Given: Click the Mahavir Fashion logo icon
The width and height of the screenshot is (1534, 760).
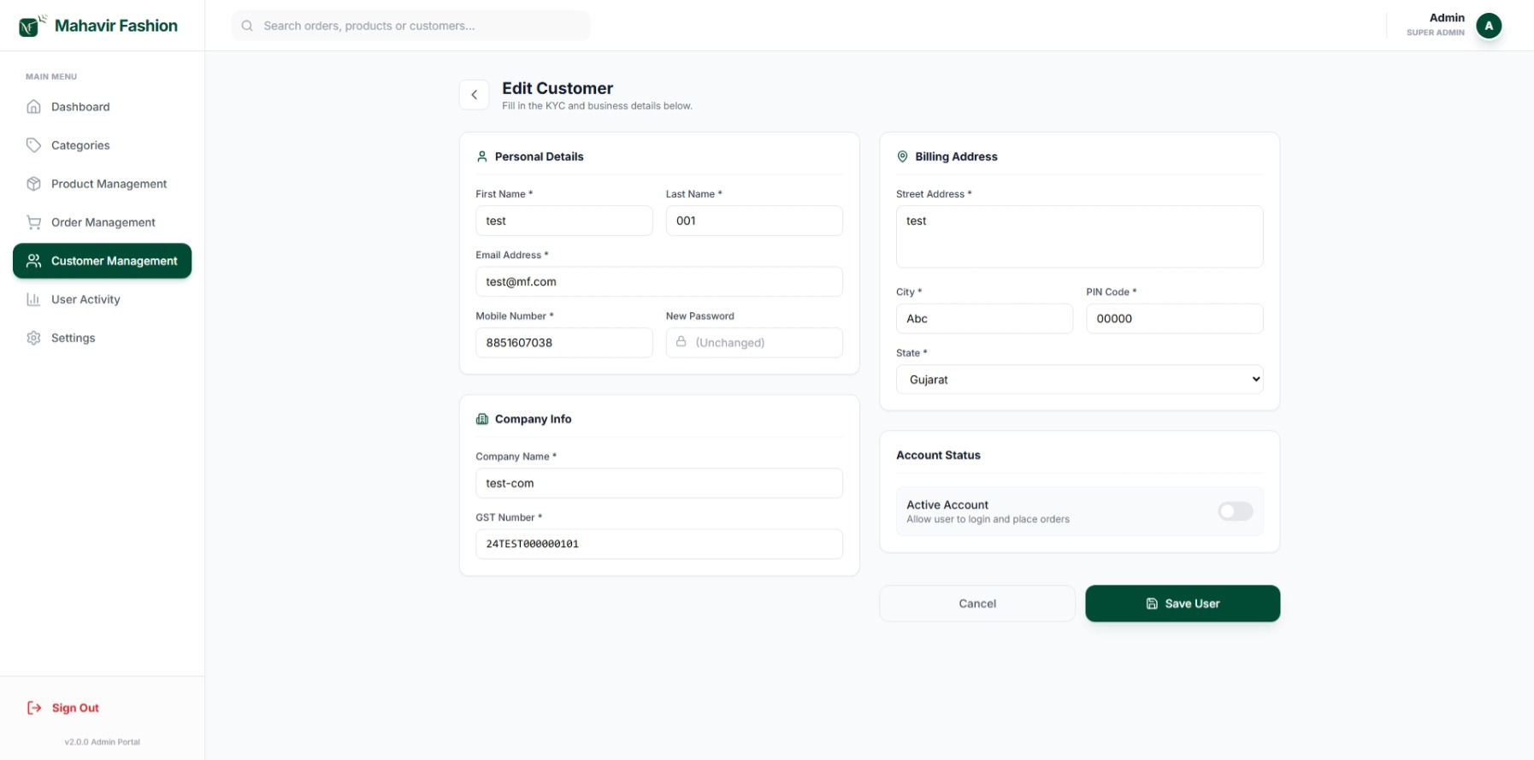Looking at the screenshot, I should point(31,26).
